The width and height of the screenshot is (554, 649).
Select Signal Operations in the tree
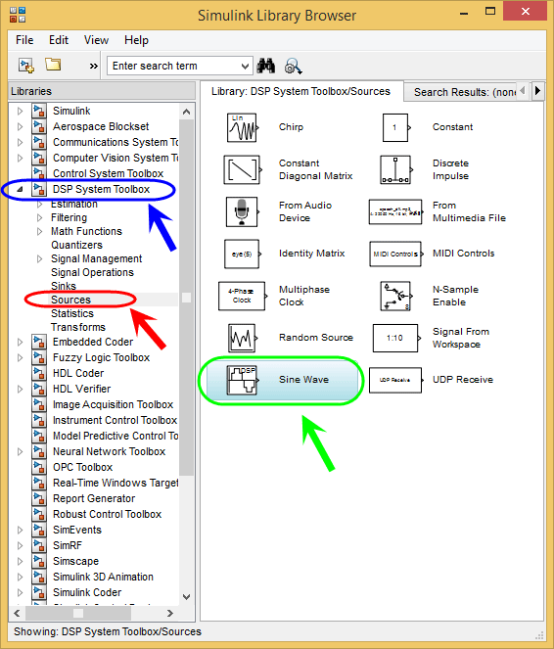pos(92,272)
